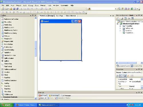Select PerformanceCounter control in Toolbox
The width and height of the screenshot is (143, 107).
(x=11, y=19)
